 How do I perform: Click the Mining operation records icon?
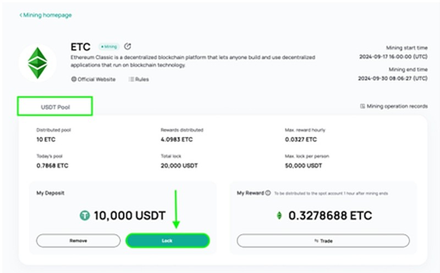click(x=362, y=106)
